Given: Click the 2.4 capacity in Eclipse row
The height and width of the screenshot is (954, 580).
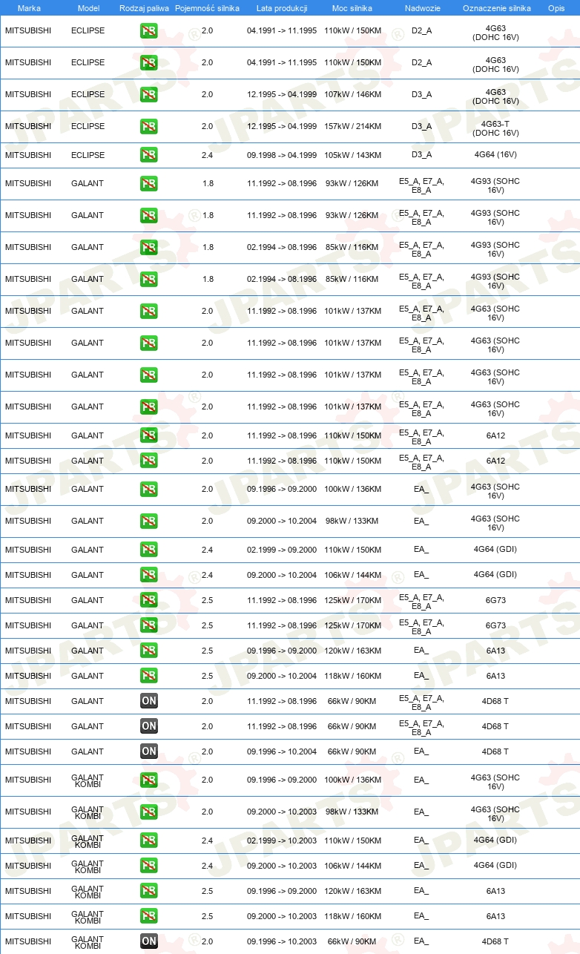Looking at the screenshot, I should (x=207, y=155).
